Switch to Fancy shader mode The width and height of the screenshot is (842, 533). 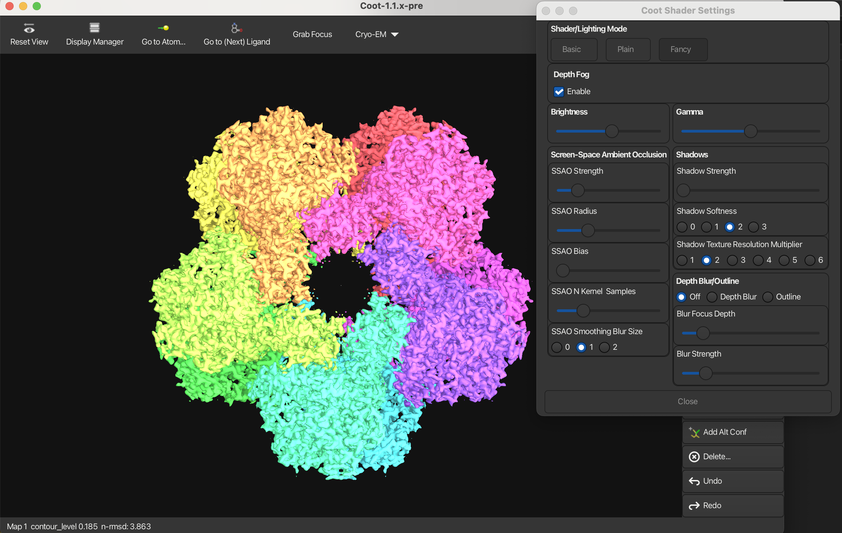point(683,49)
